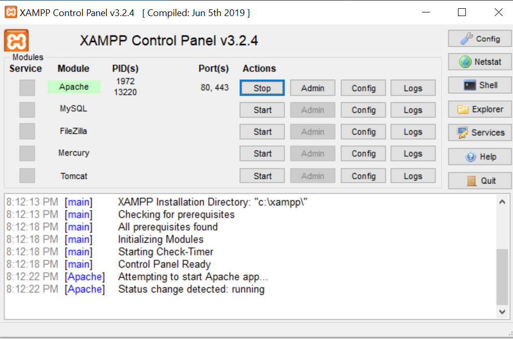Click Apache PID 1972
Screen dimensions: 513x339
click(x=126, y=81)
